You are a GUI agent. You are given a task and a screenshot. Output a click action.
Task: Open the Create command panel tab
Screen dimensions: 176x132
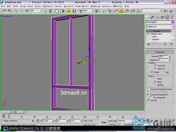click(x=147, y=17)
